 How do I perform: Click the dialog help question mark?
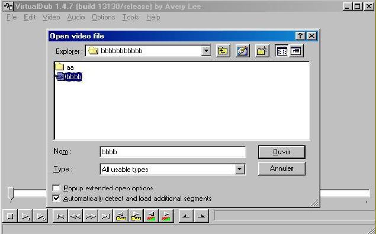click(300, 36)
